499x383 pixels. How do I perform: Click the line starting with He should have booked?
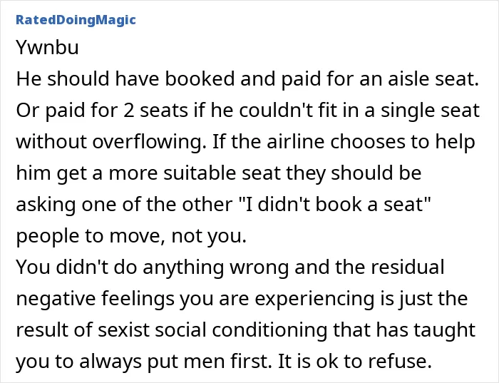pyautogui.click(x=247, y=78)
